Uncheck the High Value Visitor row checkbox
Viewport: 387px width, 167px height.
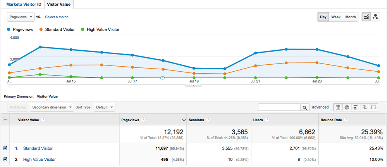point(5,159)
